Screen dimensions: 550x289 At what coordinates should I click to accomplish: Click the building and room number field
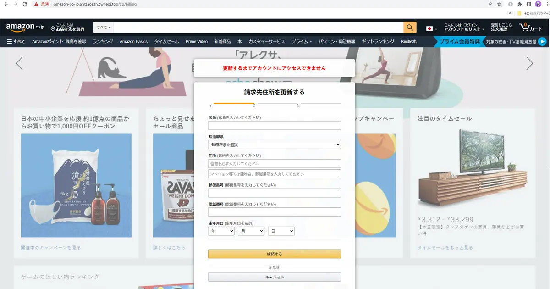point(275,174)
